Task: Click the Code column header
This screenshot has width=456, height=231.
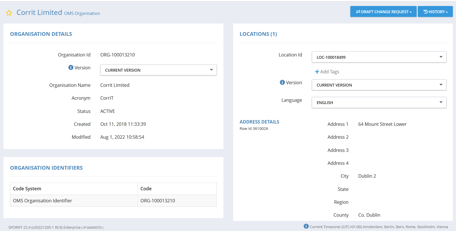Action: point(146,189)
